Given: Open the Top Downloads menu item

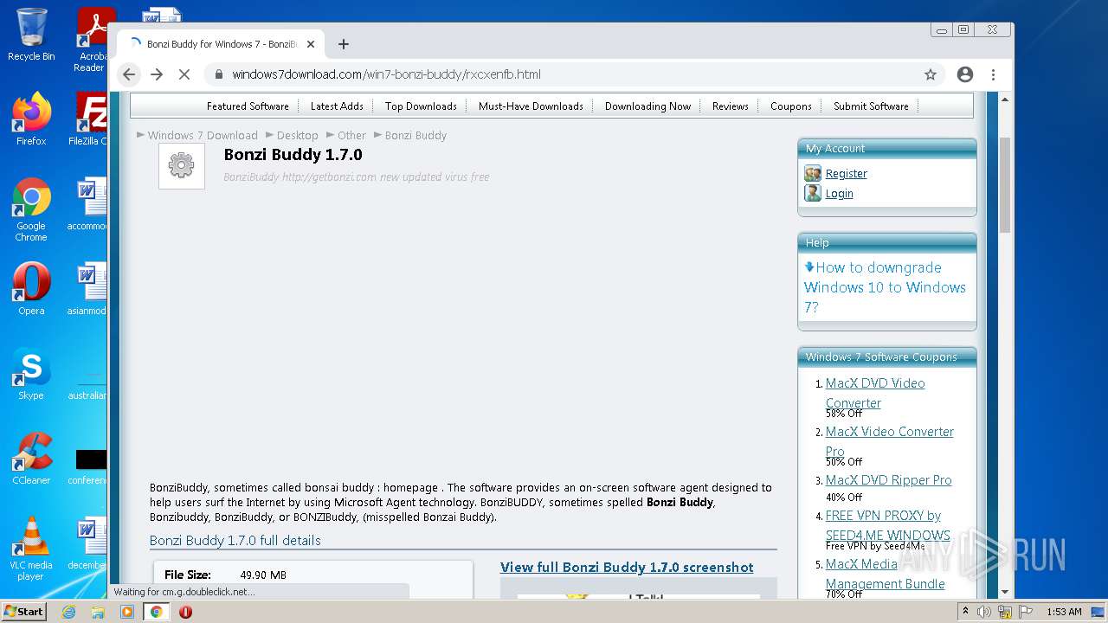Looking at the screenshot, I should [x=421, y=106].
